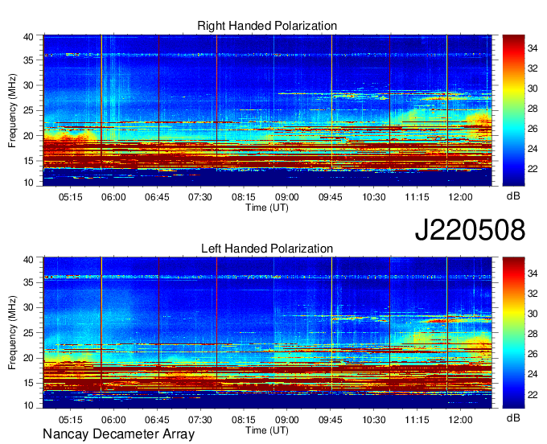The width and height of the screenshot is (547, 444).
Task: Click 05:15 time tick on Right Handed plot
Action: click(71, 197)
